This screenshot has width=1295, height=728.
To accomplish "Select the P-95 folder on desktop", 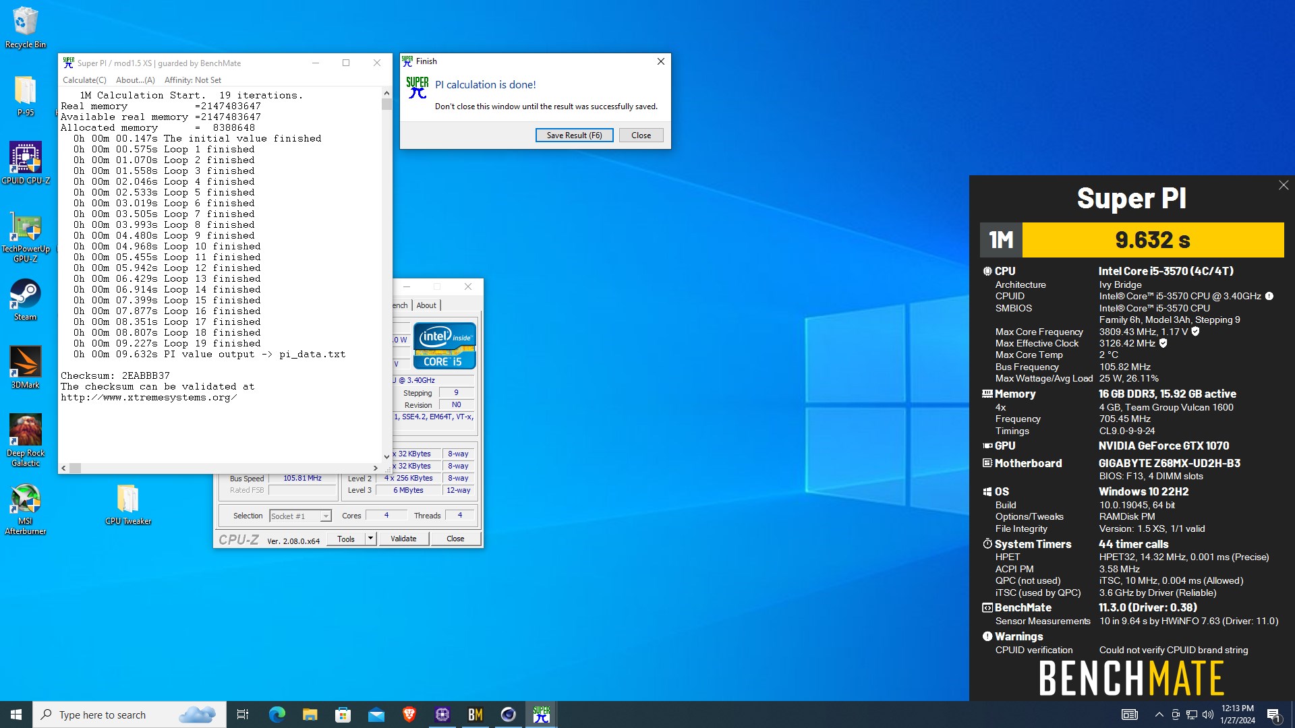I will pyautogui.click(x=25, y=96).
